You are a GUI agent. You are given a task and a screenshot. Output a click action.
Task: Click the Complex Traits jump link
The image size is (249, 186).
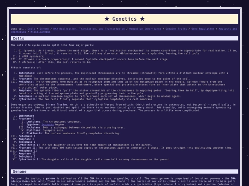click(176, 29)
